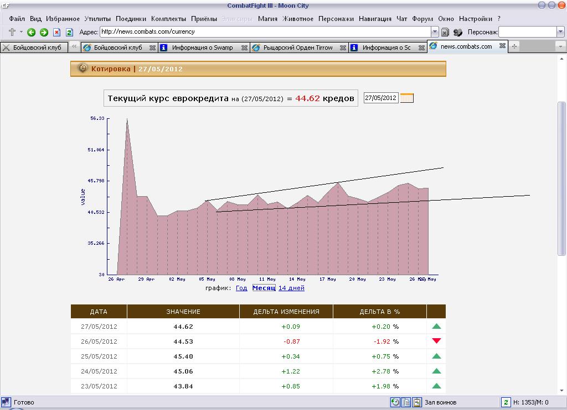Expand the address bar history dropdown
The width and height of the screenshot is (567, 410).
pos(435,32)
